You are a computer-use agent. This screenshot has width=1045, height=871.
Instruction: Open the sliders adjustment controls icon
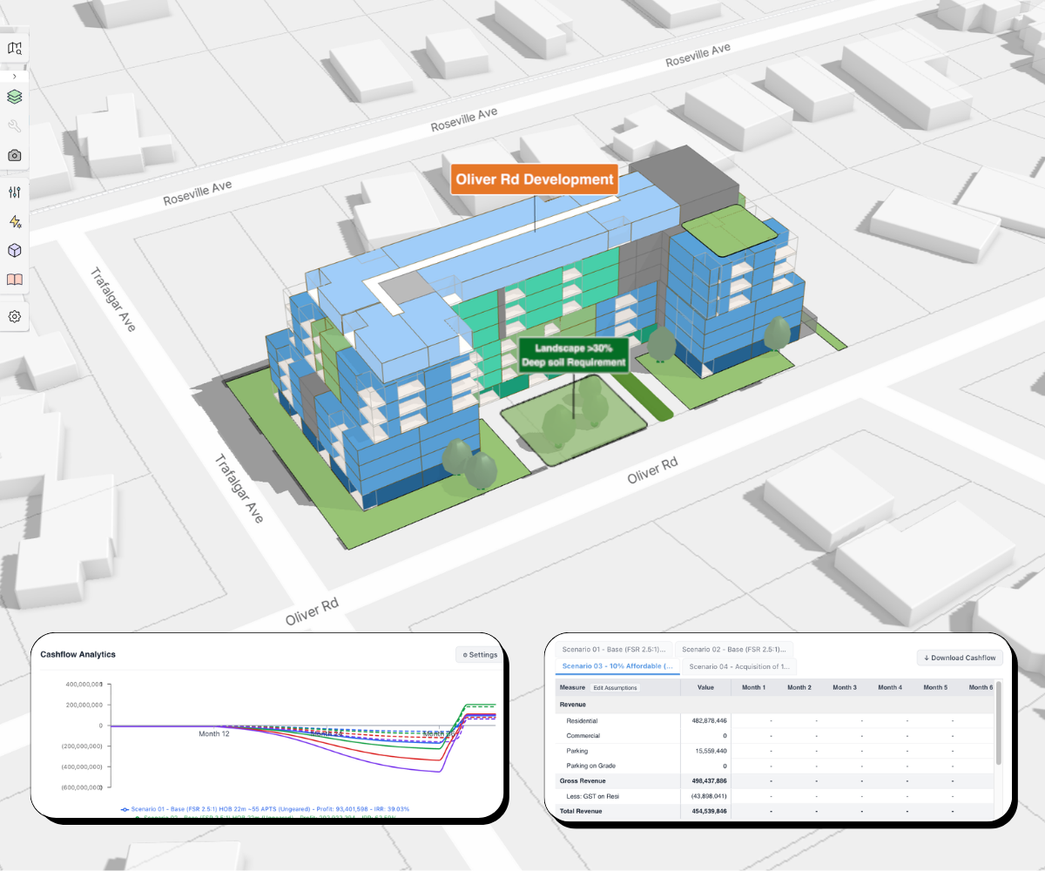click(15, 192)
